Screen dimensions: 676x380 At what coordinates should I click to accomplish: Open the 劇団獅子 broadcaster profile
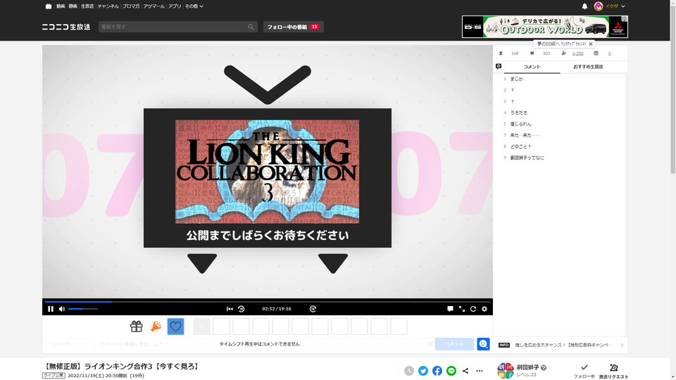tap(527, 367)
